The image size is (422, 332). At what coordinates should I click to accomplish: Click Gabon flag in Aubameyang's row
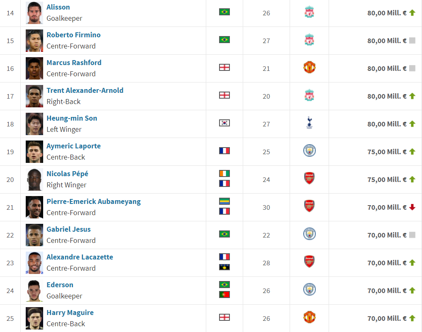(x=224, y=201)
